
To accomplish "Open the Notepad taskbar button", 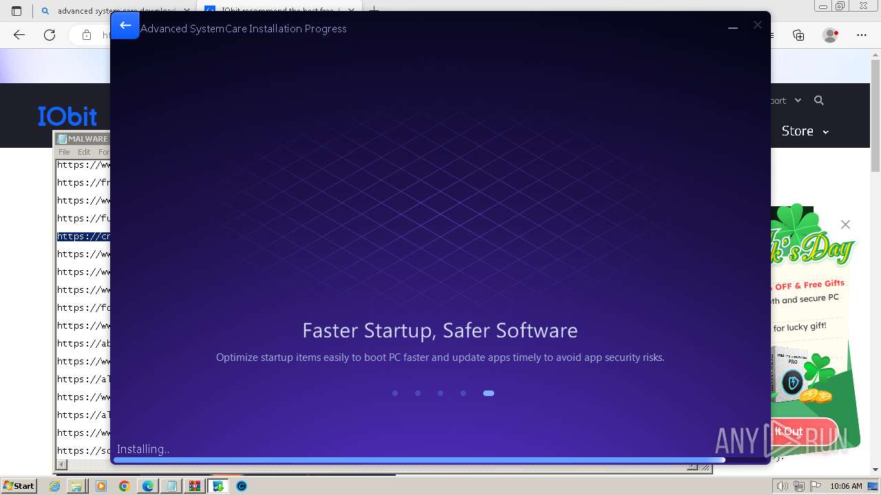I will (x=171, y=486).
